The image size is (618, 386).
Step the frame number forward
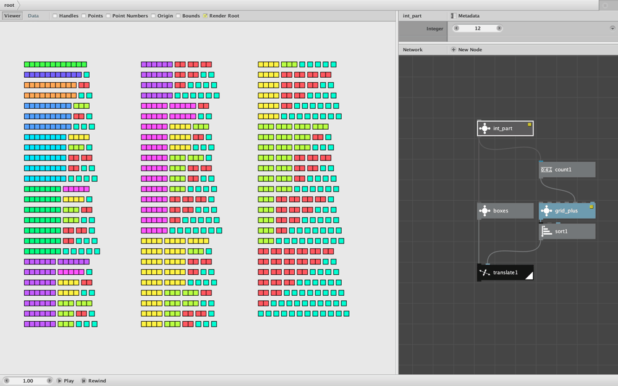(x=49, y=381)
